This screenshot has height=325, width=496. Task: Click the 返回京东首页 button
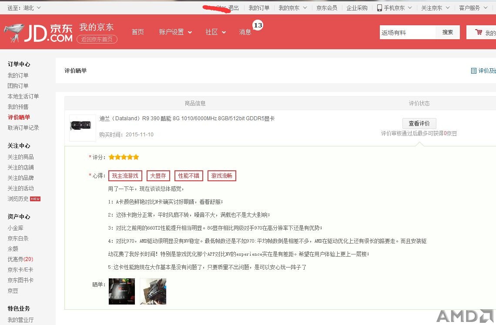click(97, 39)
